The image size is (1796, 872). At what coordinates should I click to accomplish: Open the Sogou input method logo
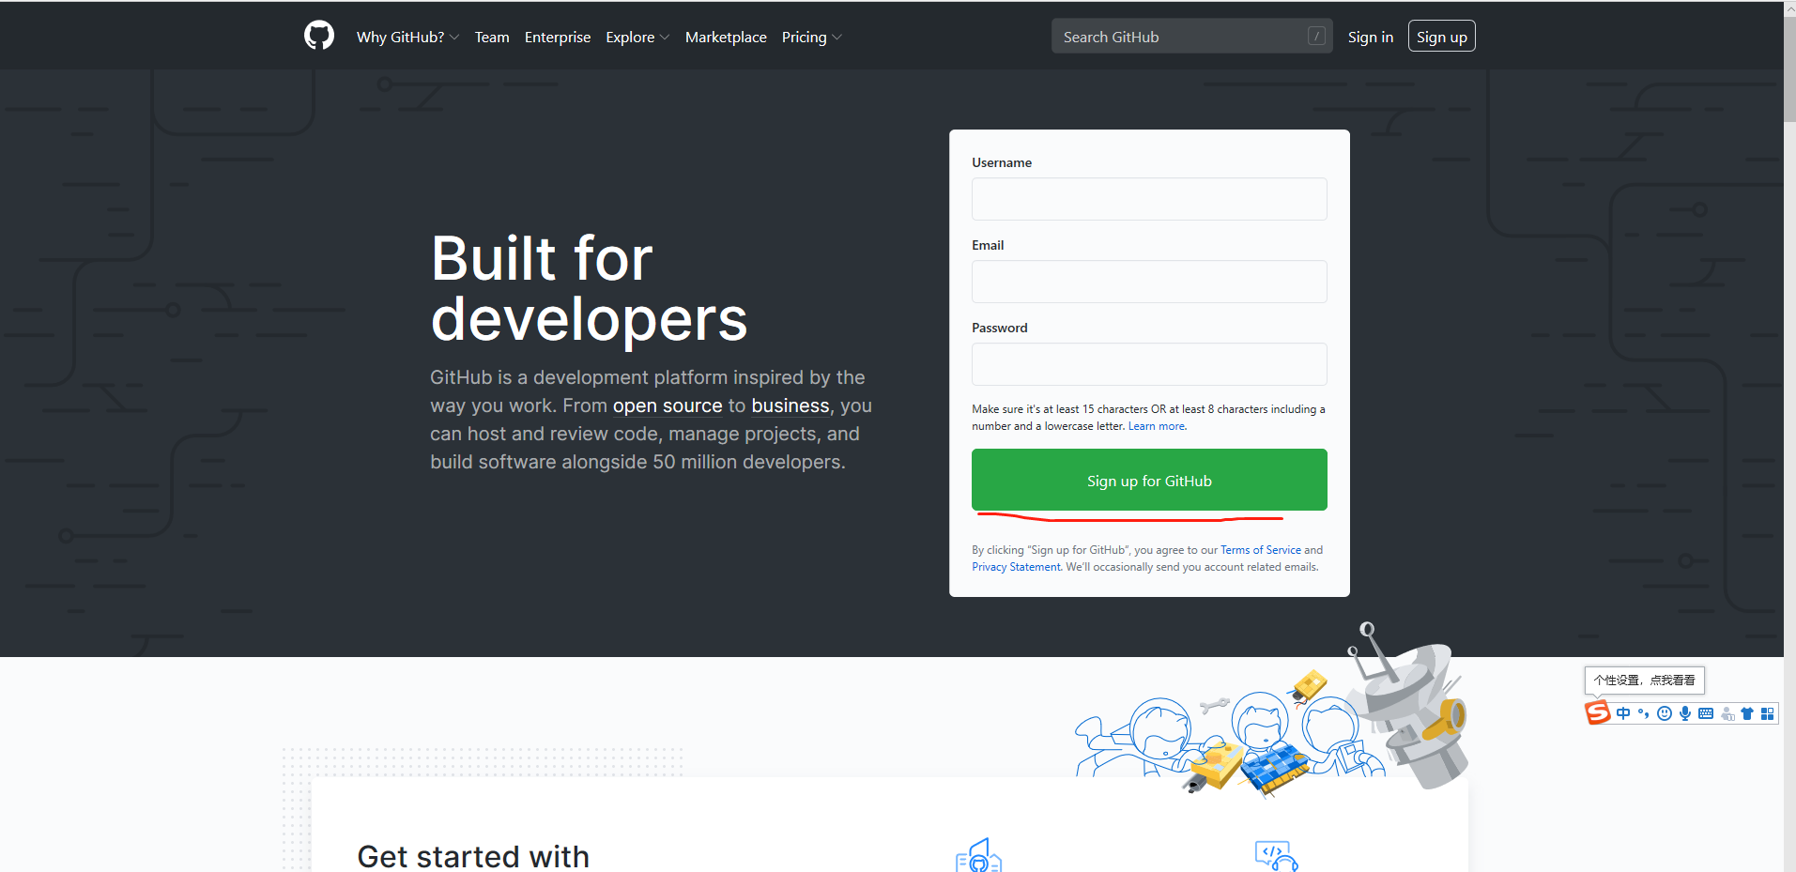pos(1597,713)
